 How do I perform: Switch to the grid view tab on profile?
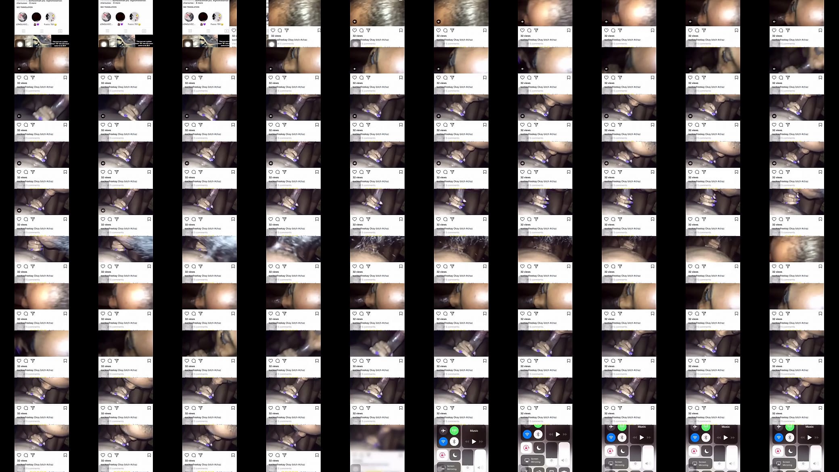point(23,31)
